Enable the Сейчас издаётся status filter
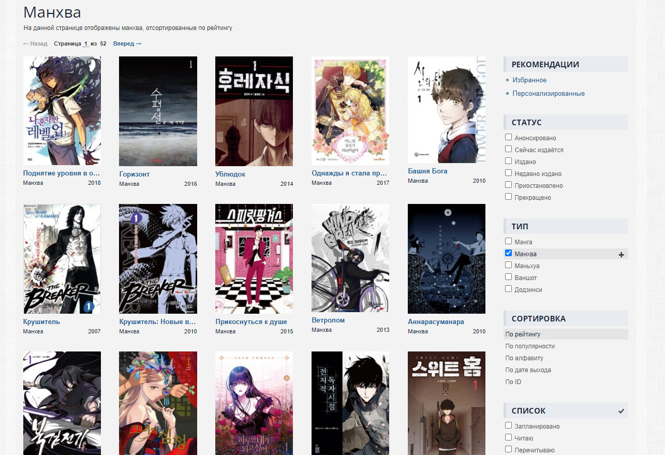This screenshot has height=455, width=665. click(509, 150)
